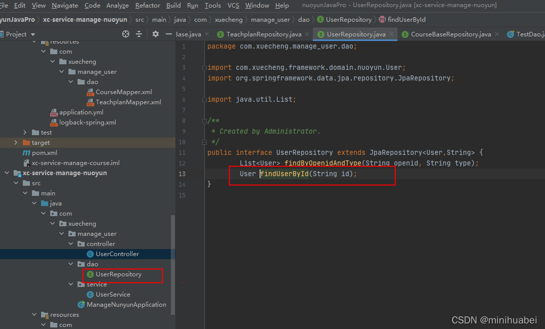The image size is (545, 329).
Task: Click the service package folder icon
Action: pyautogui.click(x=81, y=284)
